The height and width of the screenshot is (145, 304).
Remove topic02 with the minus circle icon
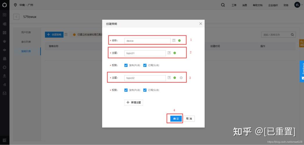click(x=181, y=78)
